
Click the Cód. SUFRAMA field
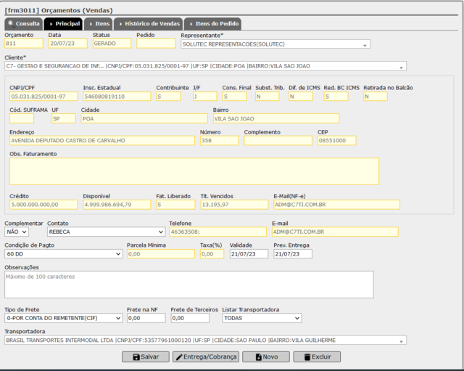pos(22,118)
